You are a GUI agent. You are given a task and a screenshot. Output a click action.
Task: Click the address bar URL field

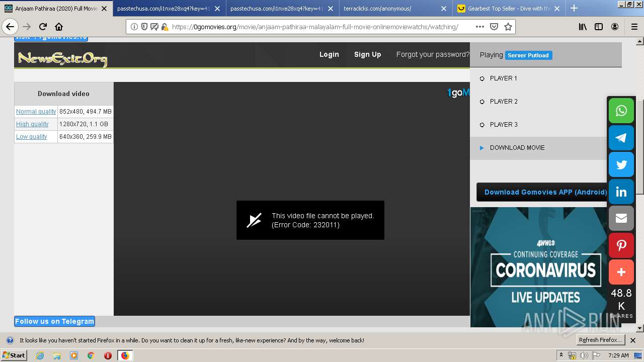pos(314,27)
